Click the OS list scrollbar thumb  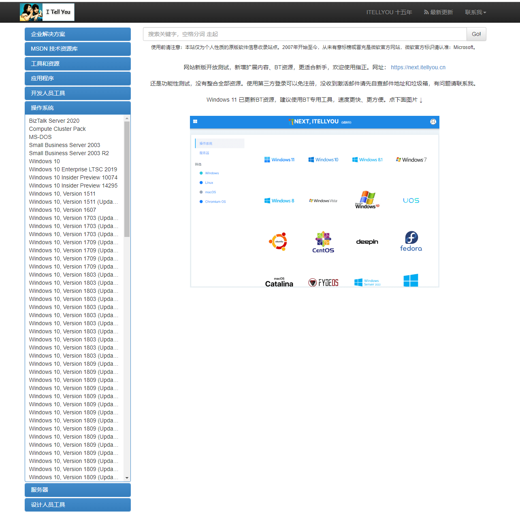127,179
